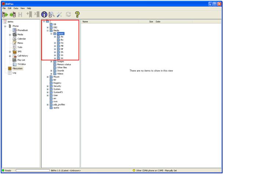Click the Add (+) toolbar icon
This screenshot has height=174, width=264.
tap(29, 15)
